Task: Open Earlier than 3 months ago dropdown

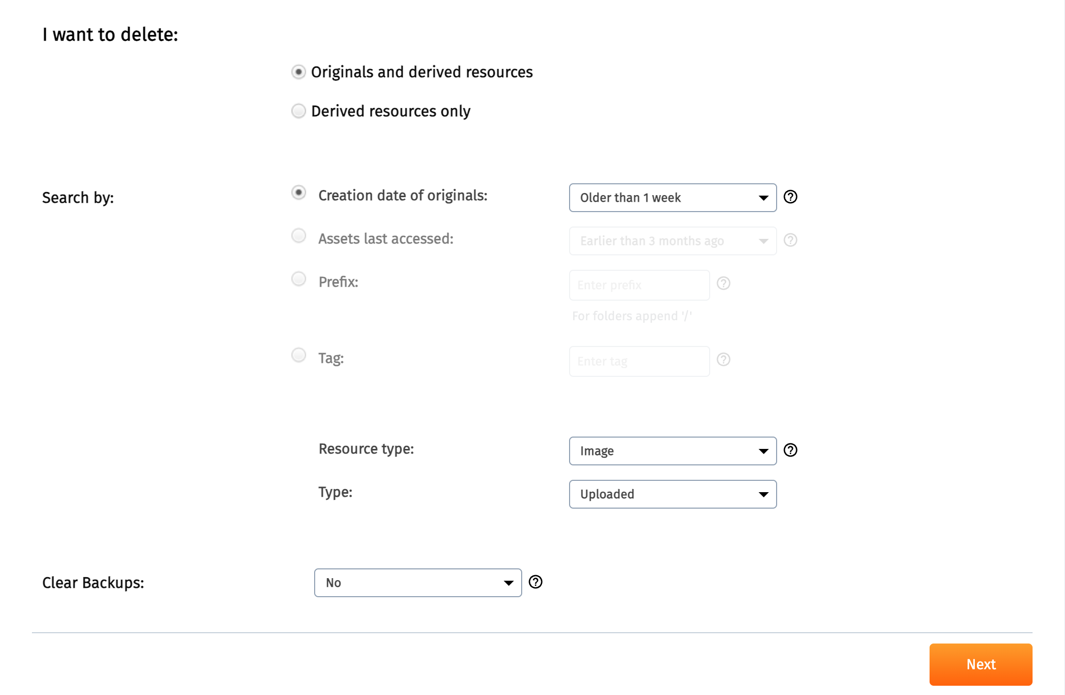Action: (673, 241)
